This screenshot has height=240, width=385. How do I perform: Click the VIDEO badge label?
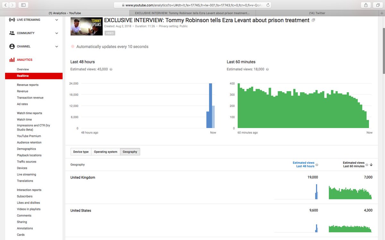click(x=110, y=33)
